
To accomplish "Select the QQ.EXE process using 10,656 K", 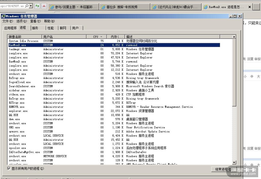I will pyautogui.click(x=114, y=115).
